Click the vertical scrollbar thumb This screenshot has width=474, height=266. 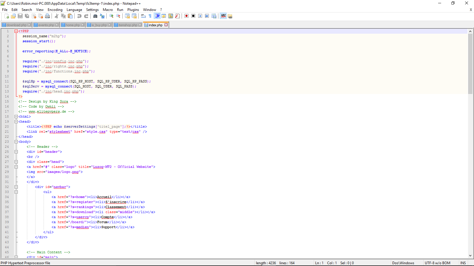(470, 64)
